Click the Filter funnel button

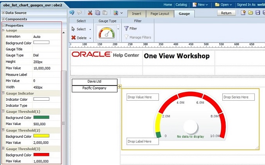130,28
